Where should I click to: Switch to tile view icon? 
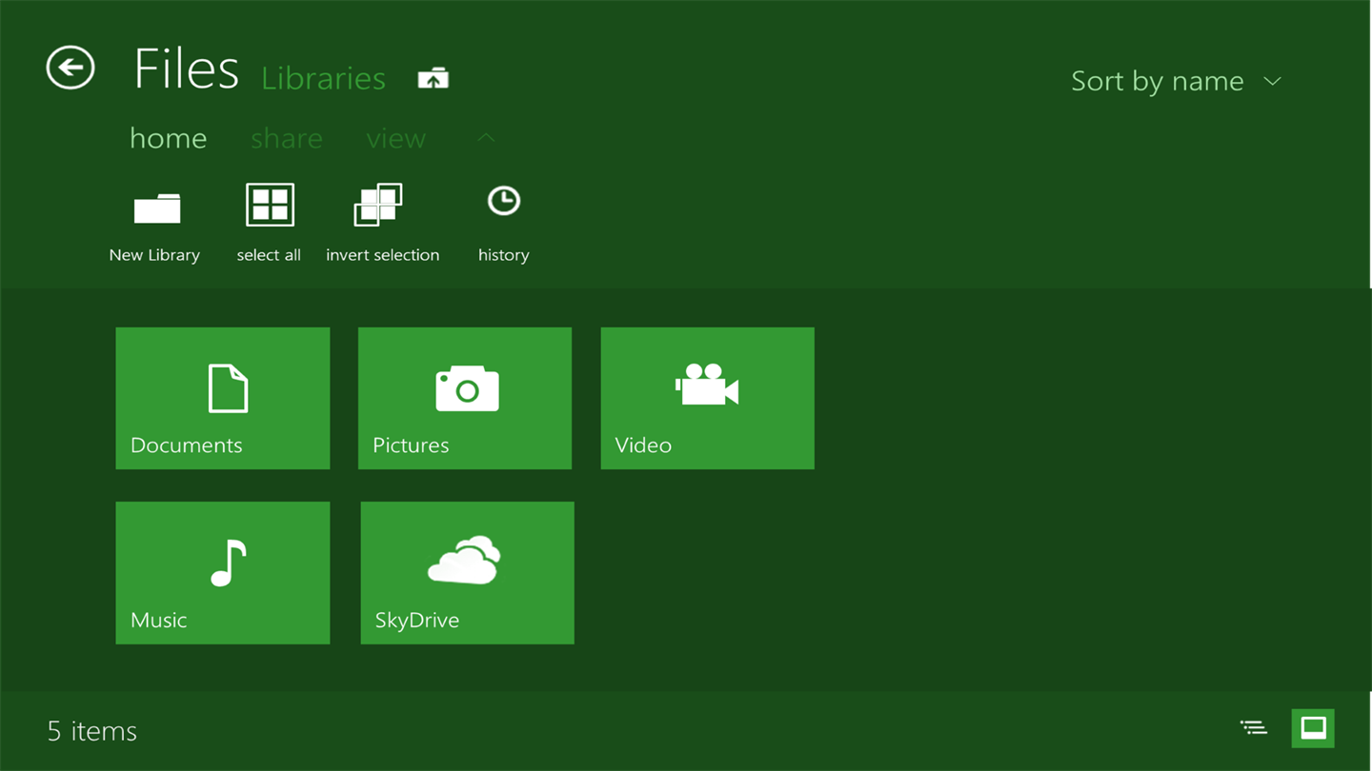pyautogui.click(x=1313, y=728)
